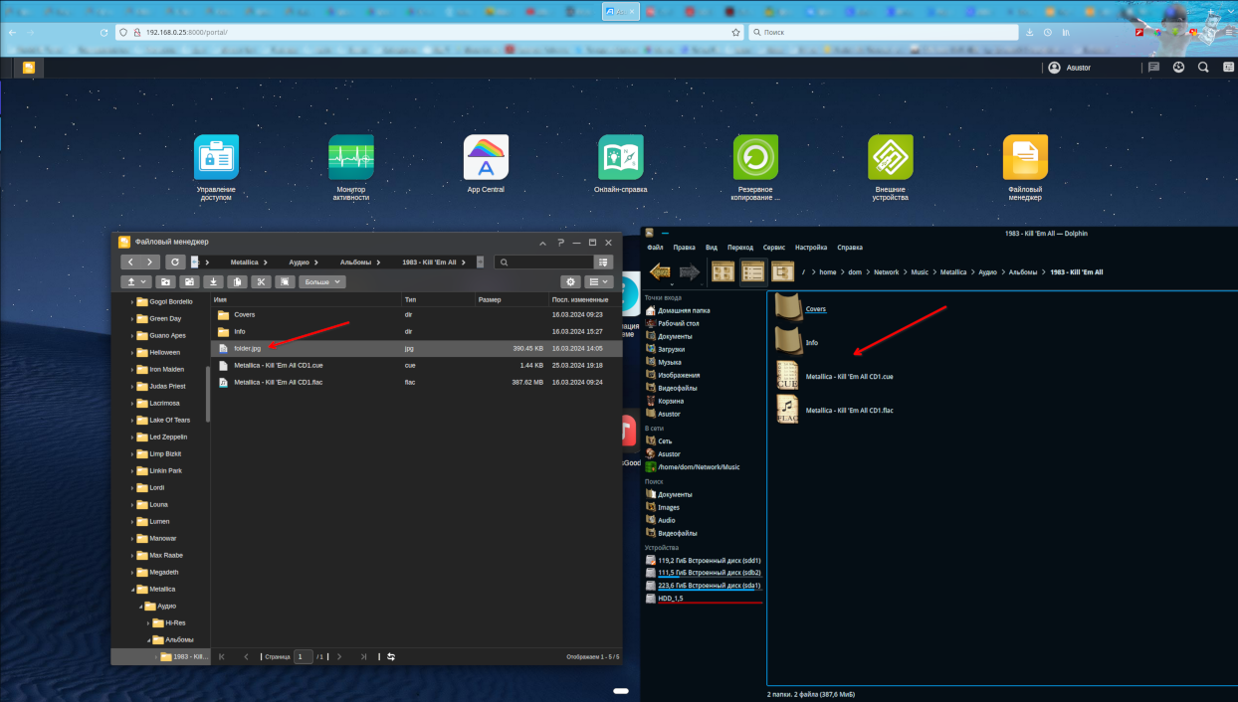
Task: Click the file manager search field
Action: tap(543, 262)
